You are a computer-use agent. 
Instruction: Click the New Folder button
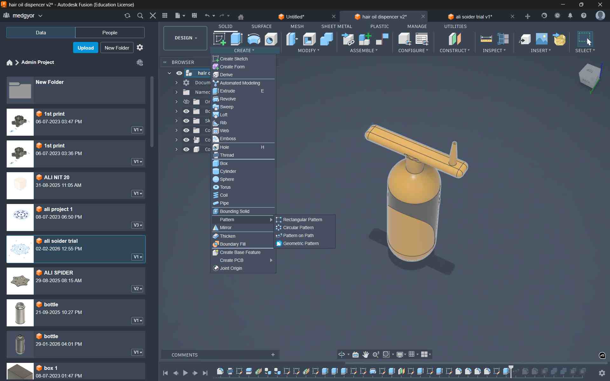(x=117, y=48)
